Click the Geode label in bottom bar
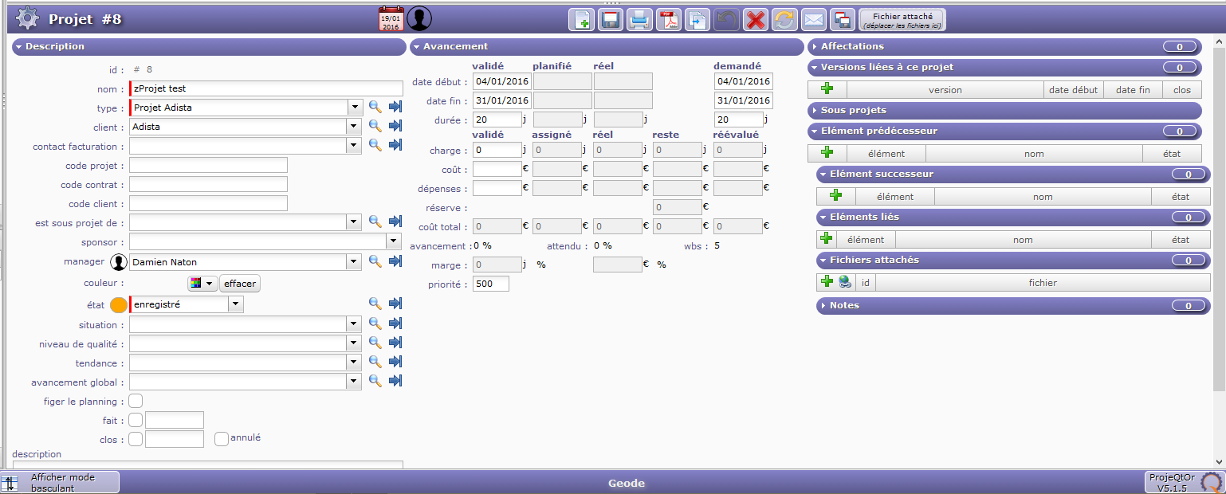1226x494 pixels. [x=627, y=483]
